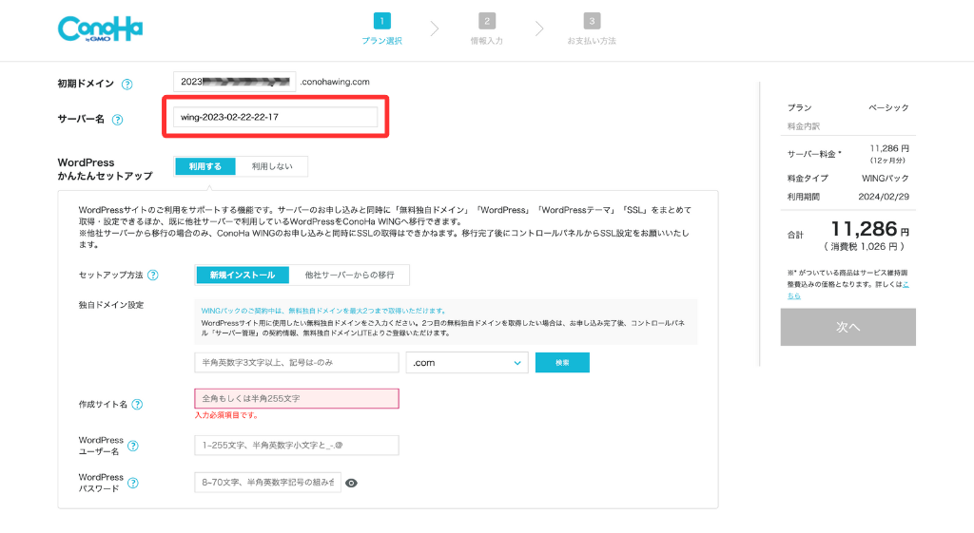Open help icon next to 初期ドメイン
The image size is (974, 533).
click(x=127, y=85)
